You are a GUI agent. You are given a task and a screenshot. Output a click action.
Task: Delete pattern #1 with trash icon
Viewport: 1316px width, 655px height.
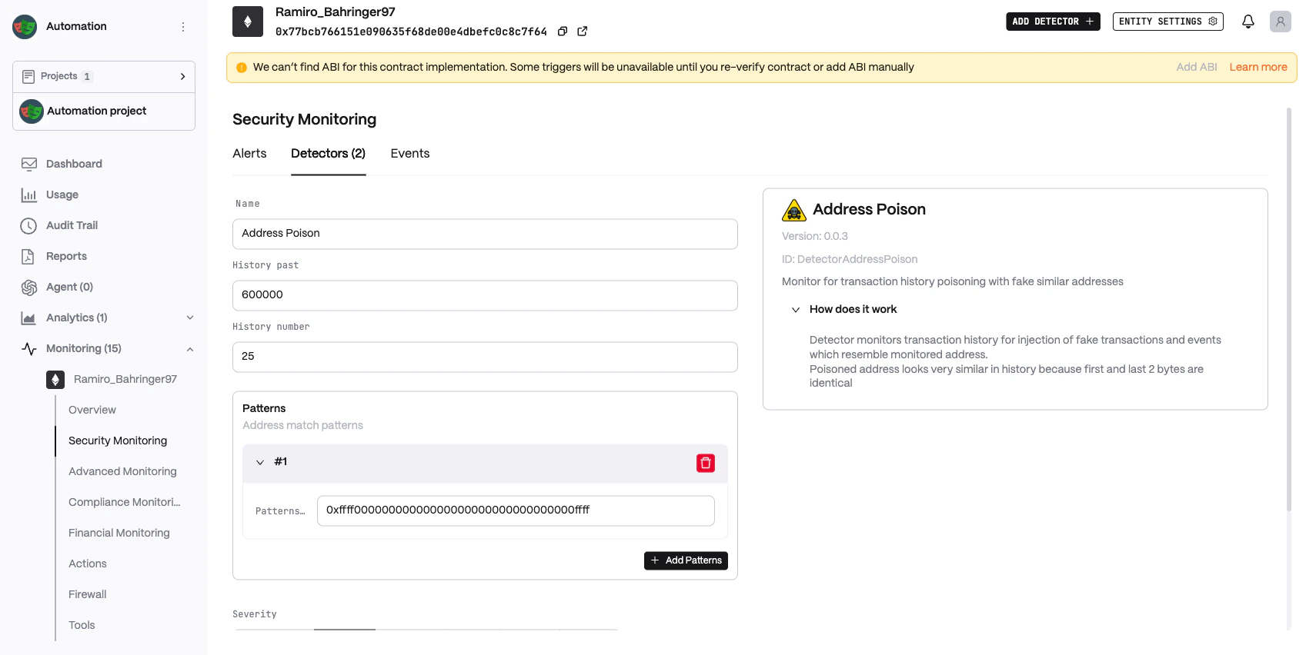[x=706, y=463]
